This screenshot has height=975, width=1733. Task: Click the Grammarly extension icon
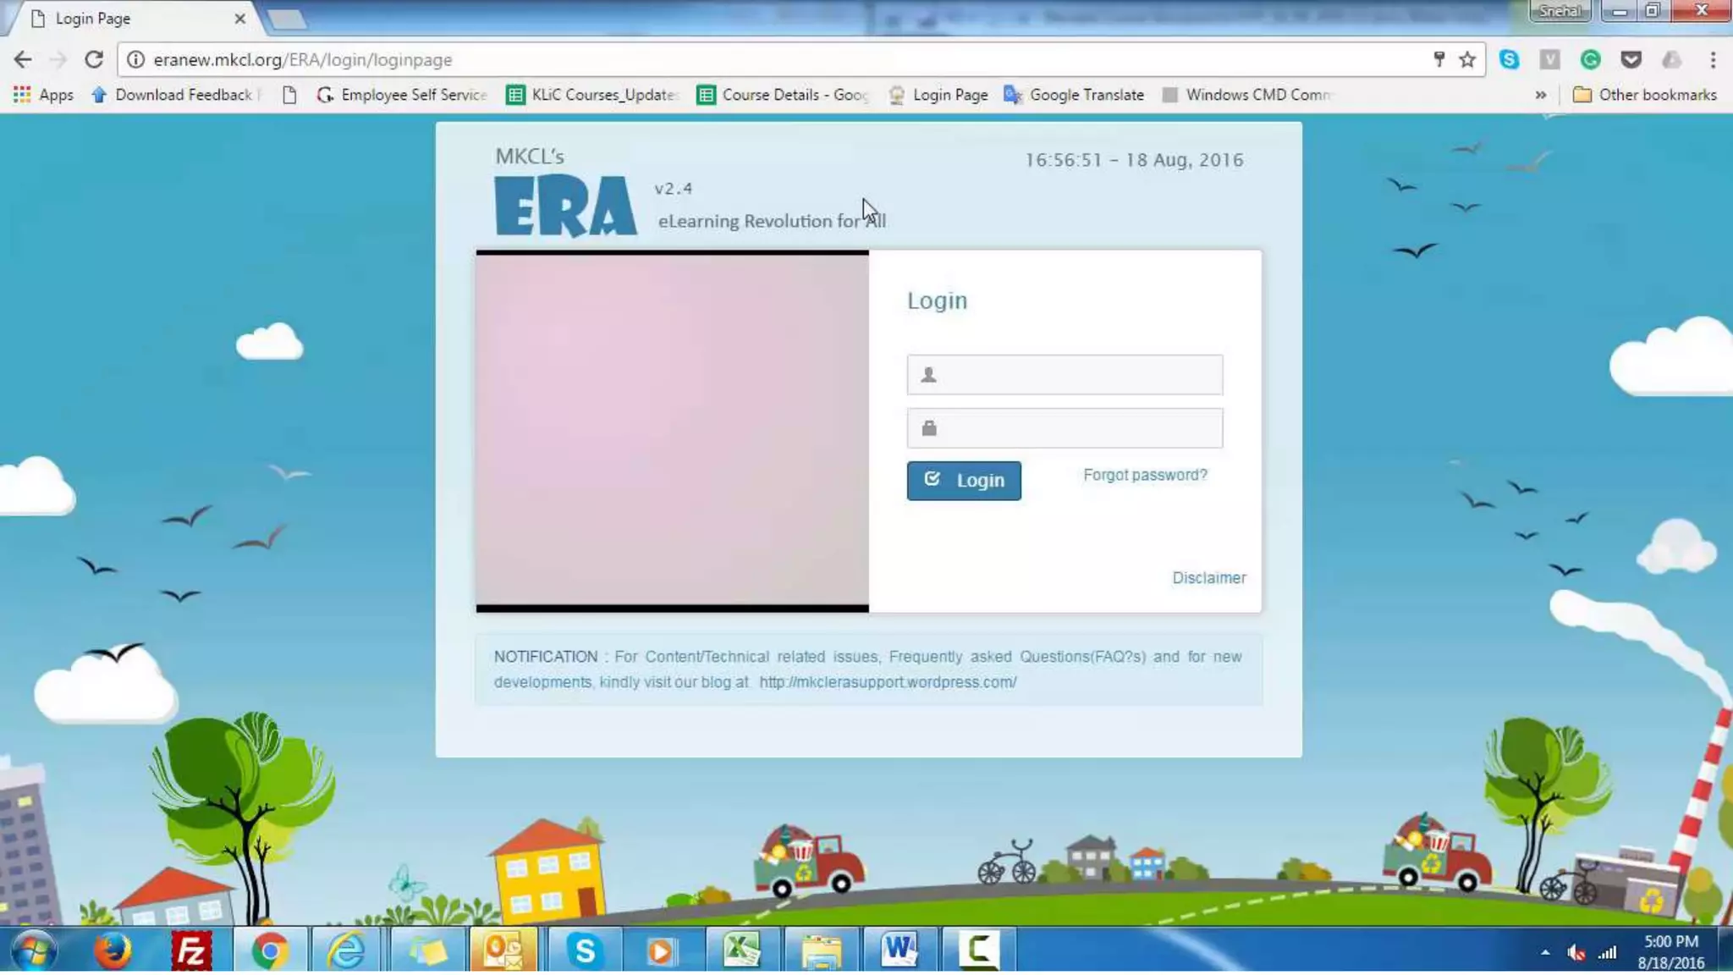[x=1590, y=59]
